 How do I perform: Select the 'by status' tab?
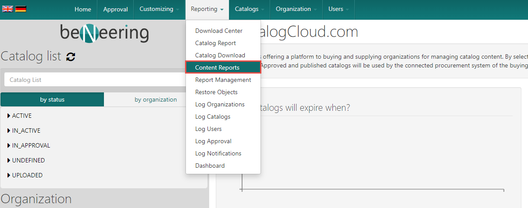pyautogui.click(x=52, y=99)
